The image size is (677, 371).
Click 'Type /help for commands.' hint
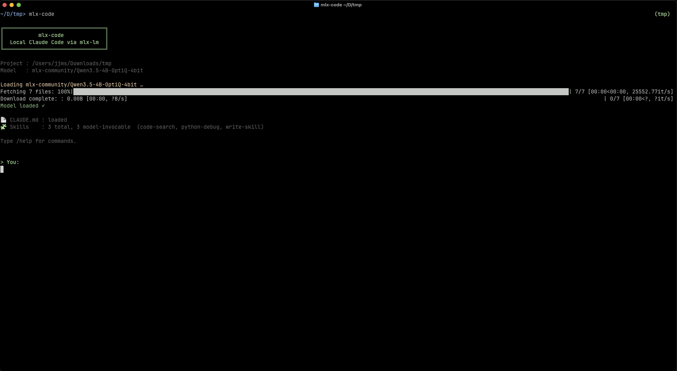38,141
